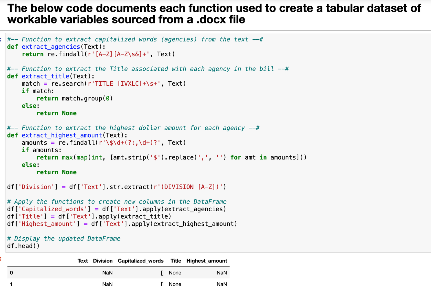Click the extract_highest_amount function definition
431x286 pixels.
(x=62, y=135)
